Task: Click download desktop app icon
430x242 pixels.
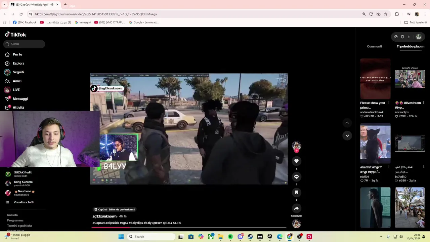Action: pos(409,37)
